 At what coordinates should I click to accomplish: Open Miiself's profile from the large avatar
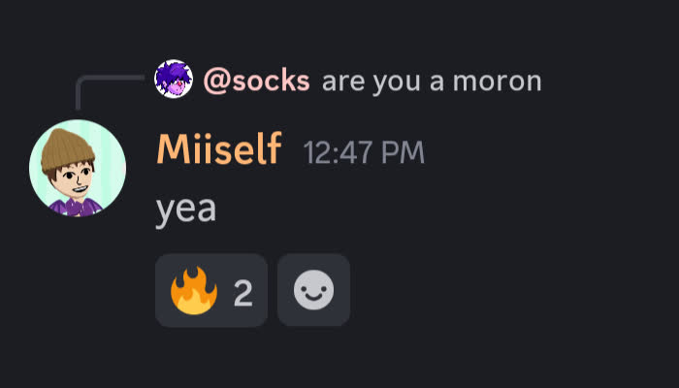(78, 168)
